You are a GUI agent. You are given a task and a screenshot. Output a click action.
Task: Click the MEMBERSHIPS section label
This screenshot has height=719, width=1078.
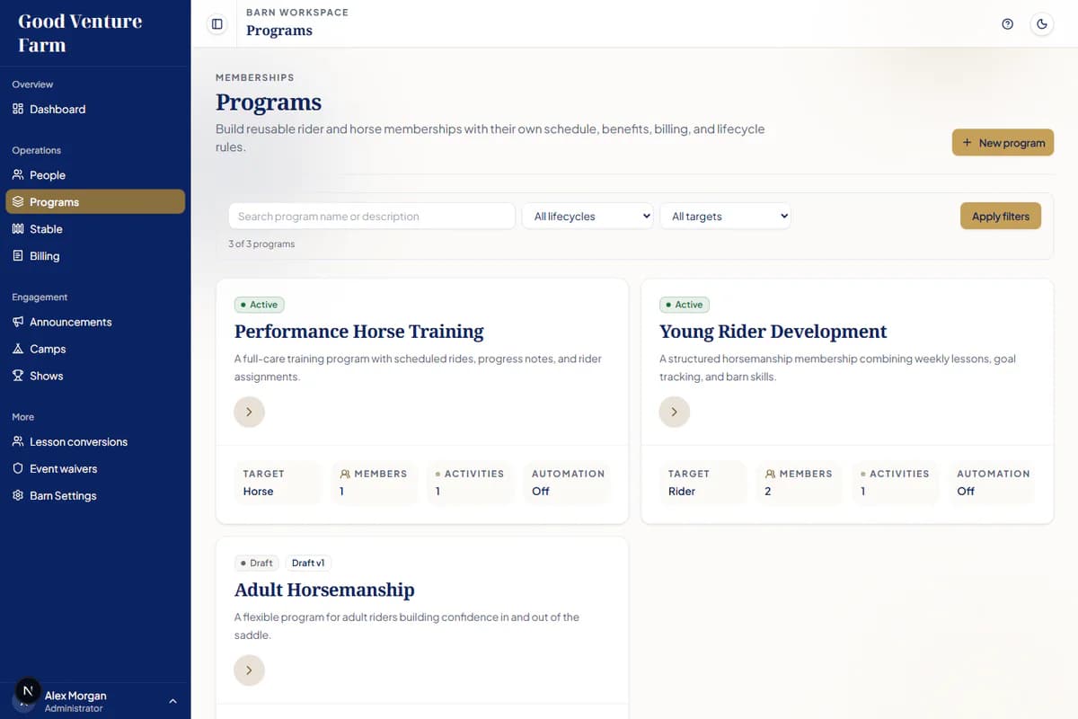pos(255,77)
